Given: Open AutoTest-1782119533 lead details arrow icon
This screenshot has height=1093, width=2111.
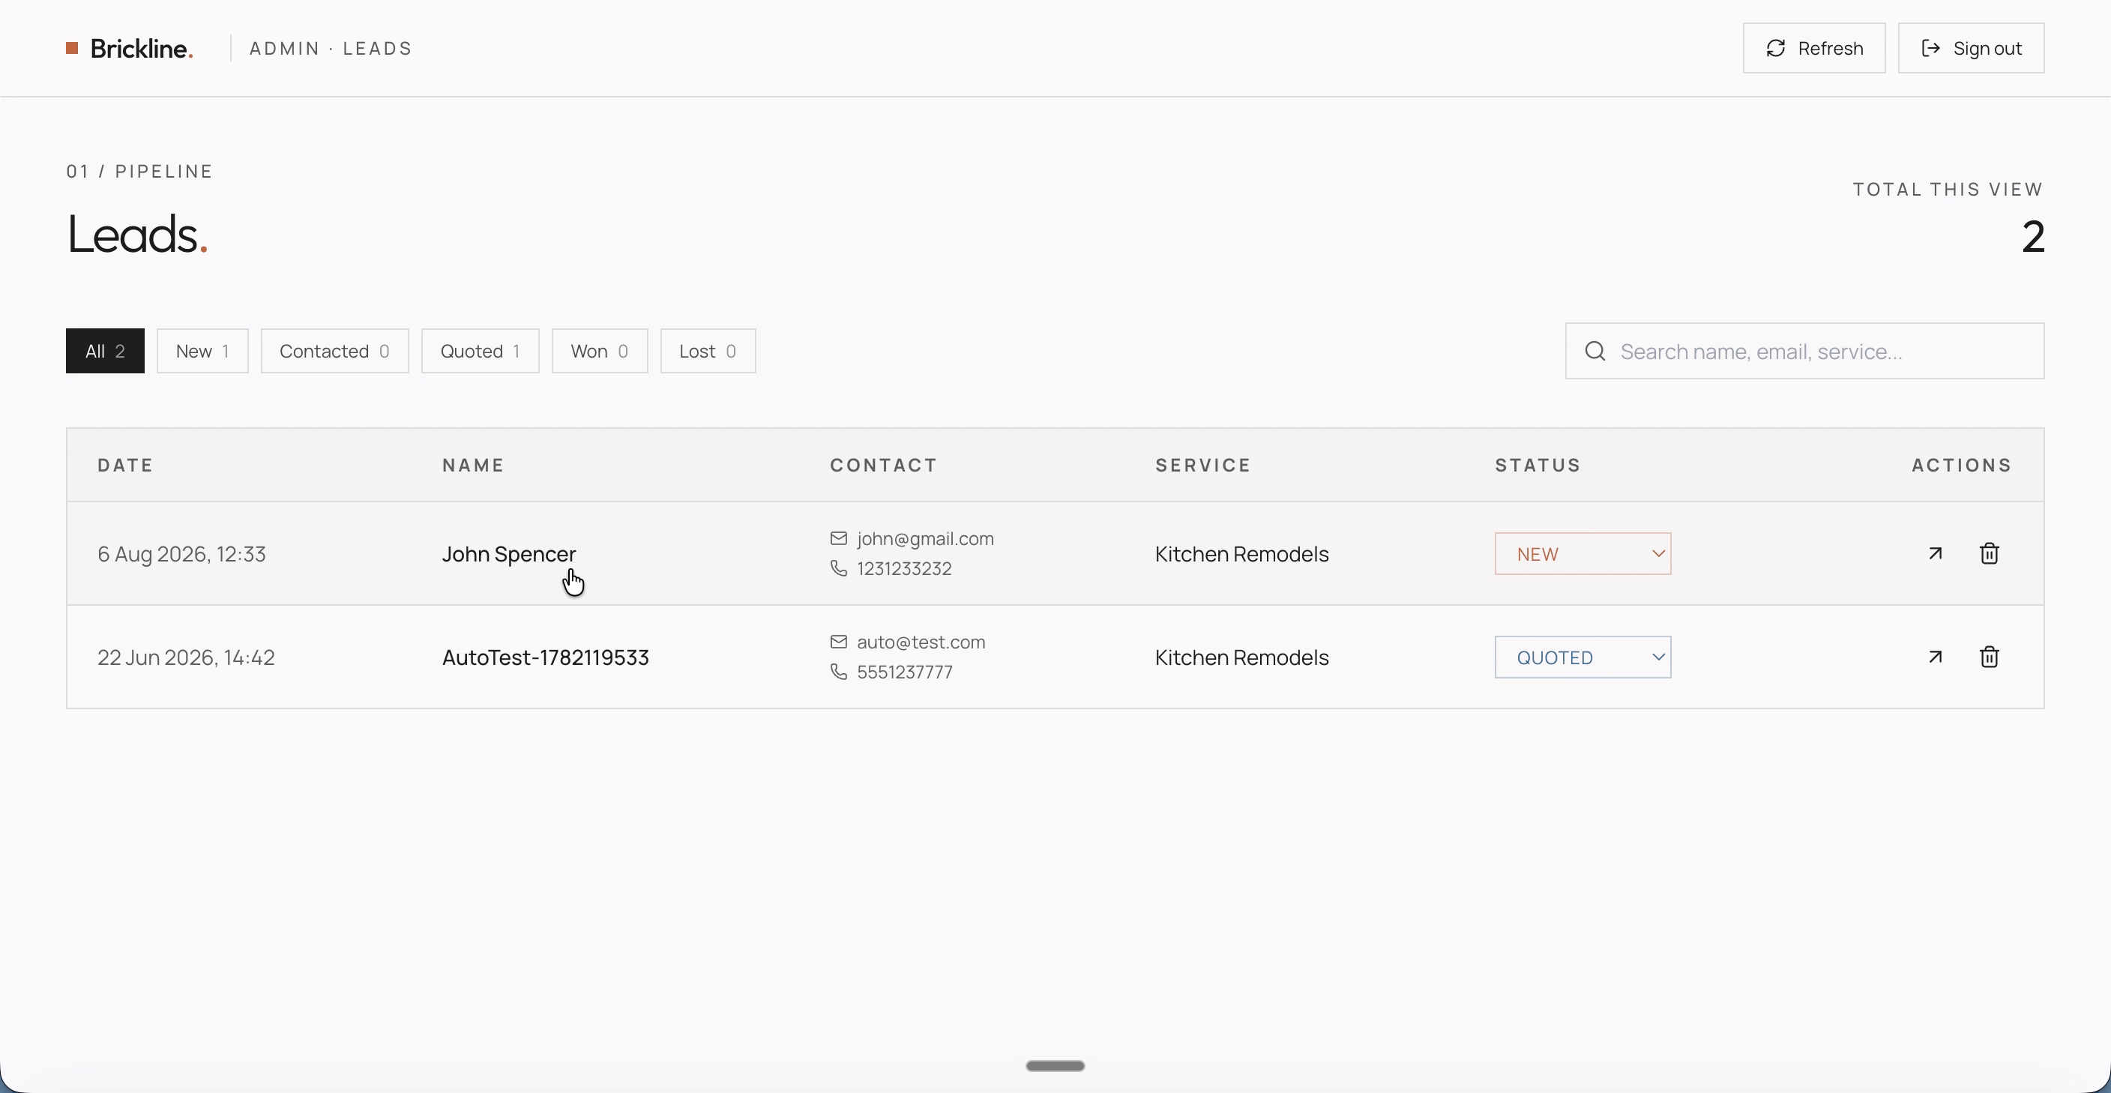Looking at the screenshot, I should (x=1935, y=656).
